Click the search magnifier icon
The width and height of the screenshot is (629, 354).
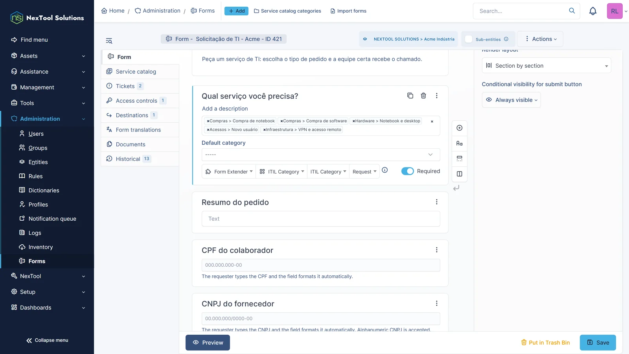pos(572,11)
